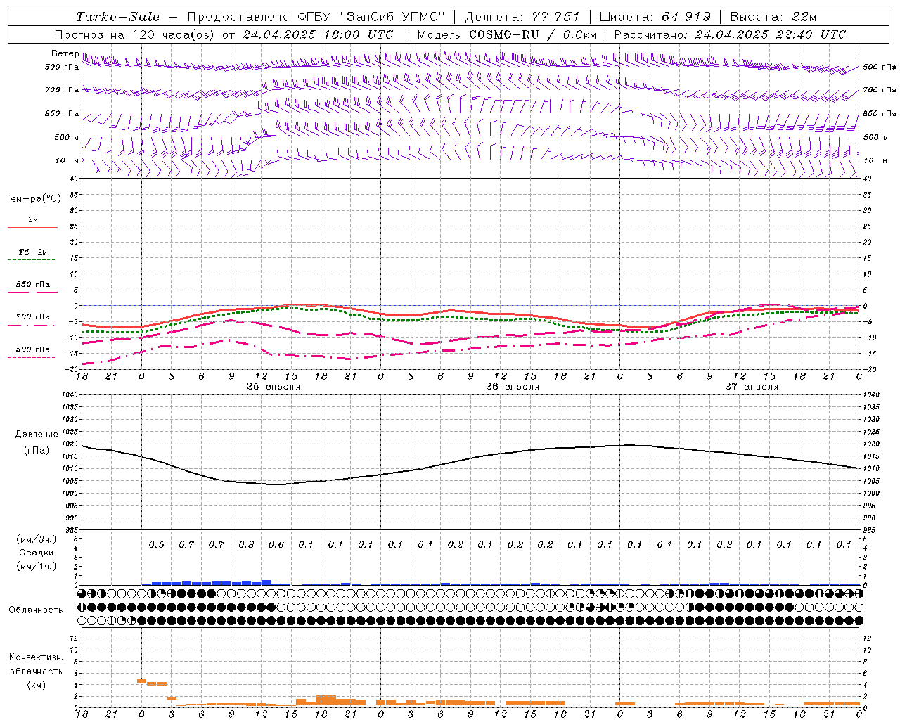The image size is (900, 720).
Task: Click the '(км)' kilometre unit label
Action: [36, 684]
